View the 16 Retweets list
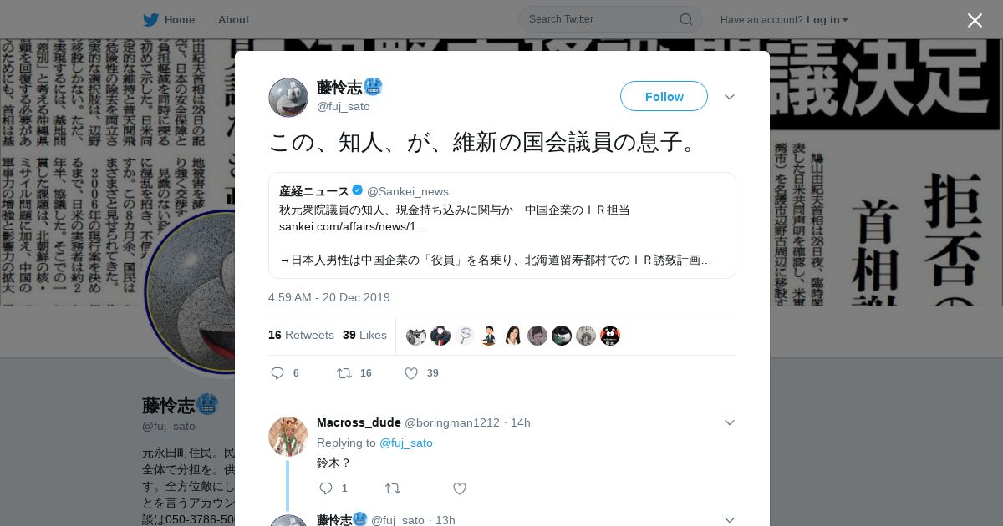Viewport: 1003px width, 526px height. tap(301, 335)
